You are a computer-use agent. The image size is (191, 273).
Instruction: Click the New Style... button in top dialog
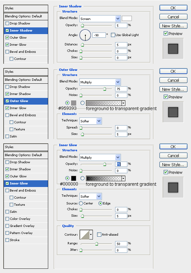click(x=173, y=26)
